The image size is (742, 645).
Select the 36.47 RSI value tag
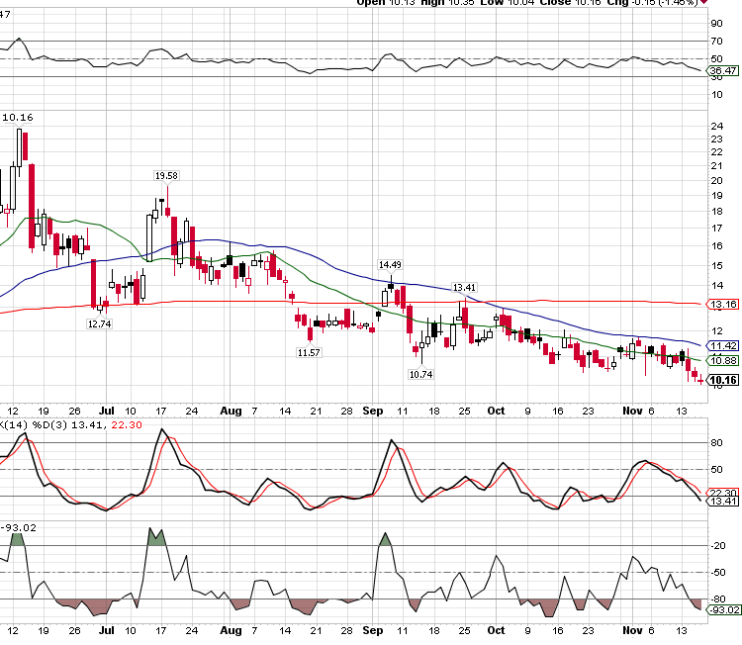[x=722, y=71]
